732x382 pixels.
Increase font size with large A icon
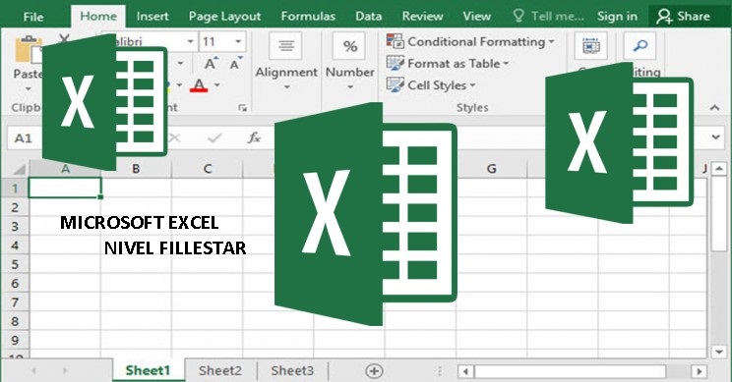pyautogui.click(x=211, y=64)
